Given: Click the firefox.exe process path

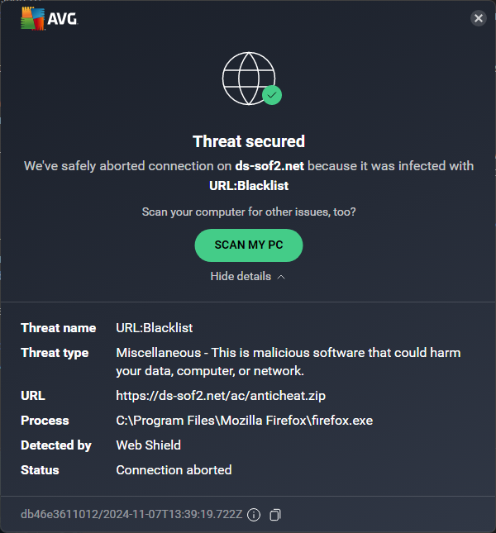Looking at the screenshot, I should click(x=245, y=421).
